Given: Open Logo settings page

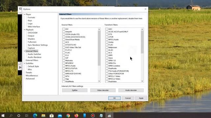Looking at the screenshot, I should pos(30,24).
